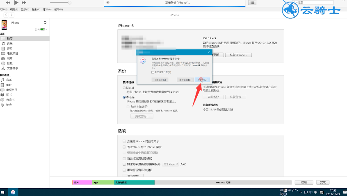The image size is (347, 196).
Task: Go back with the left chevron button
Action: 6,15
